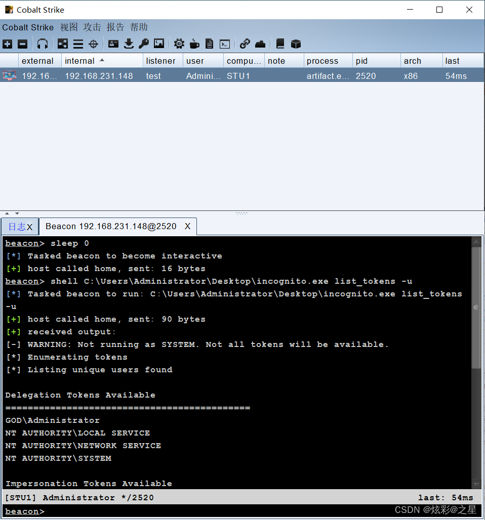Click beacon session computer icon in row
Screen dimensions: 485x520
click(x=10, y=75)
